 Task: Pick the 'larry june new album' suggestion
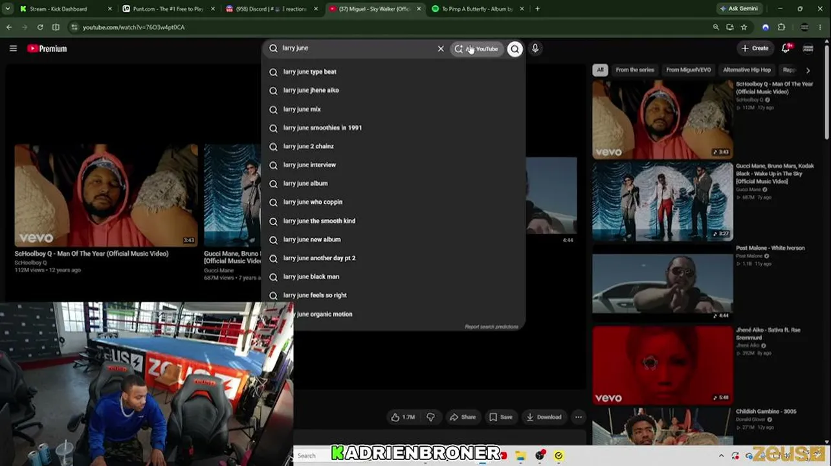393,239
